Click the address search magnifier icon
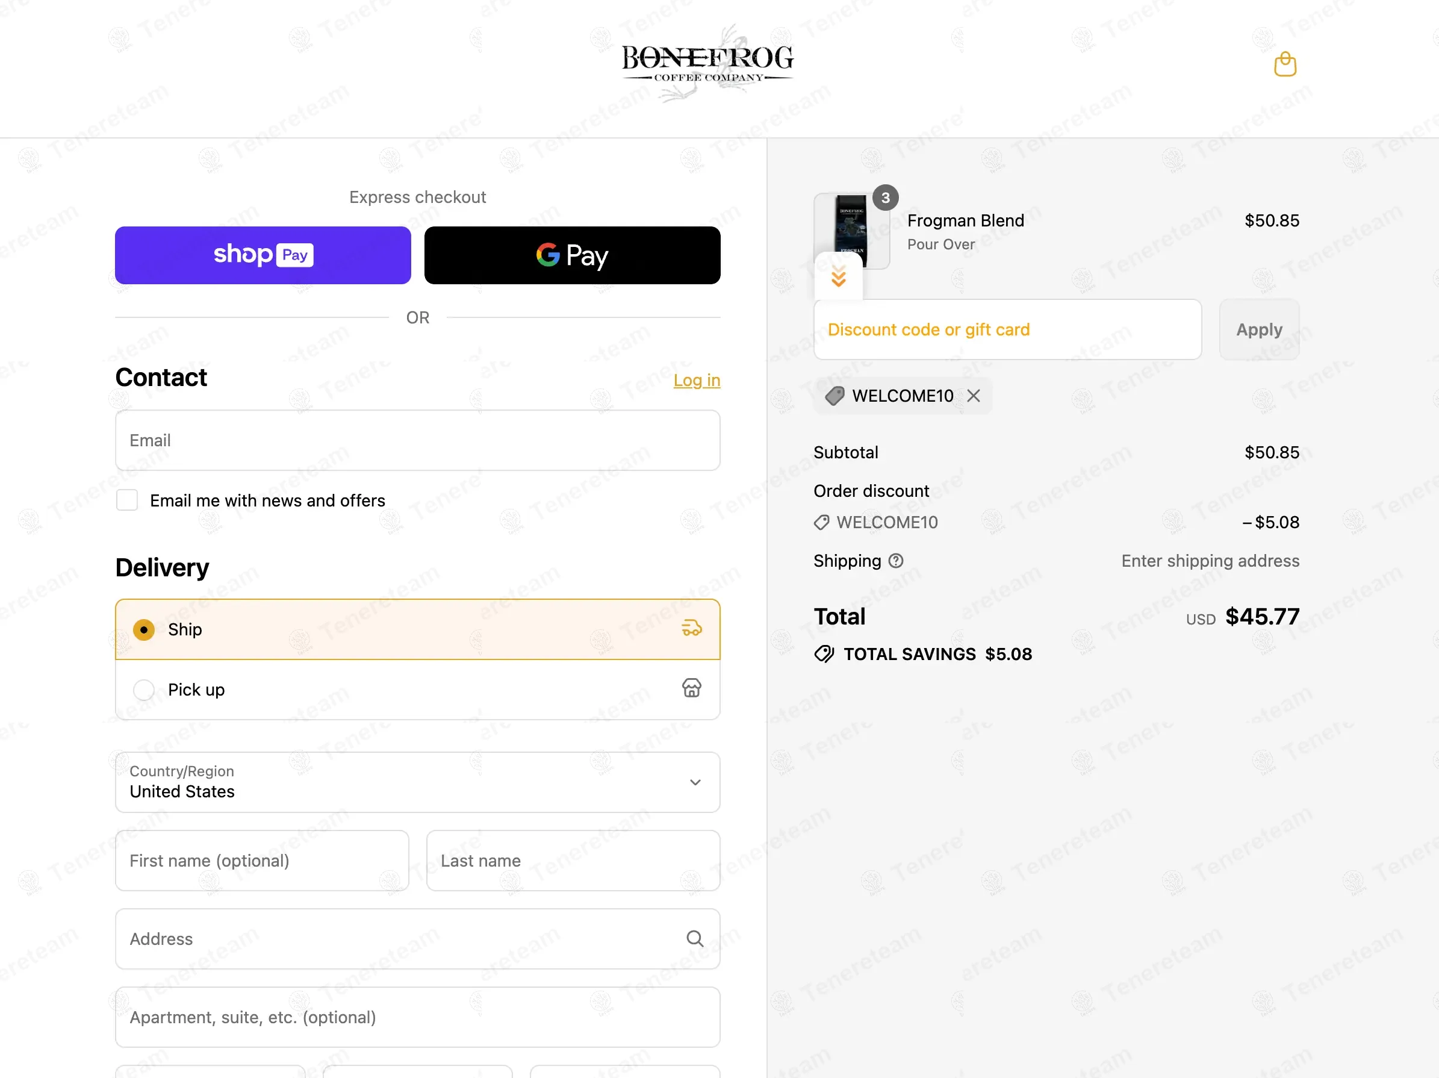This screenshot has width=1439, height=1078. [x=695, y=938]
